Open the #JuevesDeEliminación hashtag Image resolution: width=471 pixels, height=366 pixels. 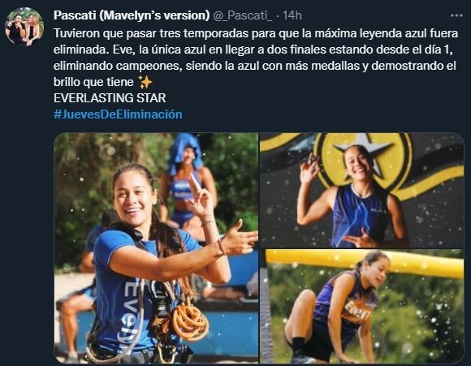118,114
